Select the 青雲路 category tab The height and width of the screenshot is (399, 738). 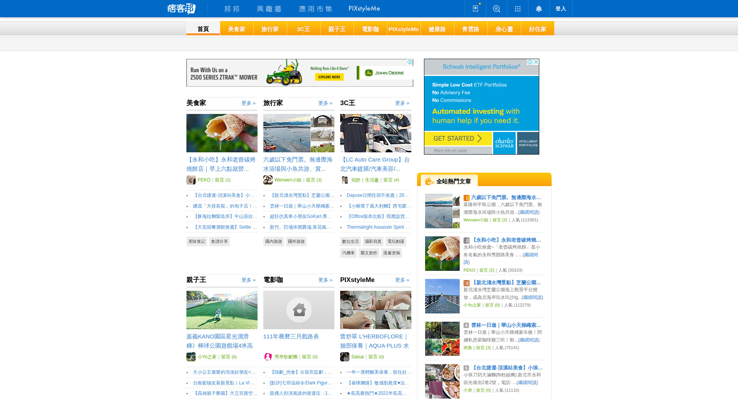tap(470, 28)
